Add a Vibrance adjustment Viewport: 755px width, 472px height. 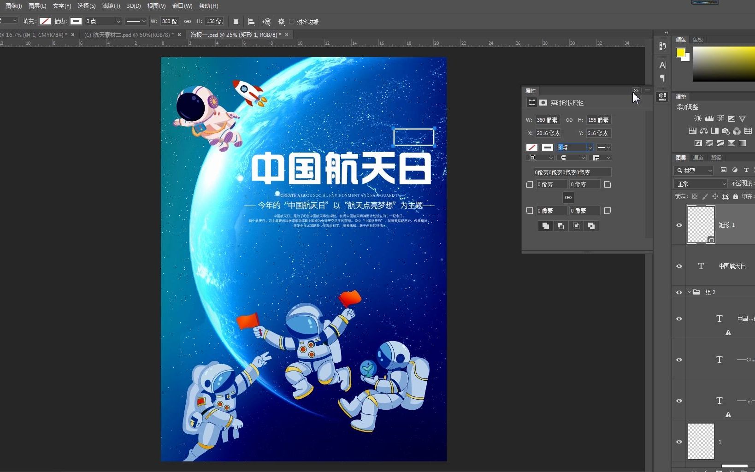(x=742, y=118)
